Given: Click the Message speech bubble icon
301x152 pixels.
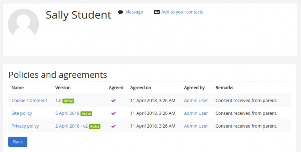Looking at the screenshot, I should click(x=120, y=12).
